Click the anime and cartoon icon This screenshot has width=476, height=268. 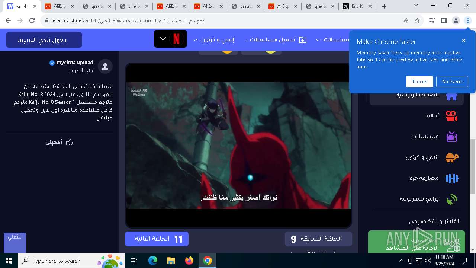[x=451, y=157]
